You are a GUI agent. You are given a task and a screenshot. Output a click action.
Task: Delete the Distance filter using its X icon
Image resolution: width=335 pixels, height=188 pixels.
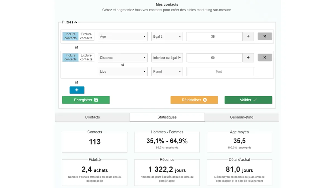[265, 58]
